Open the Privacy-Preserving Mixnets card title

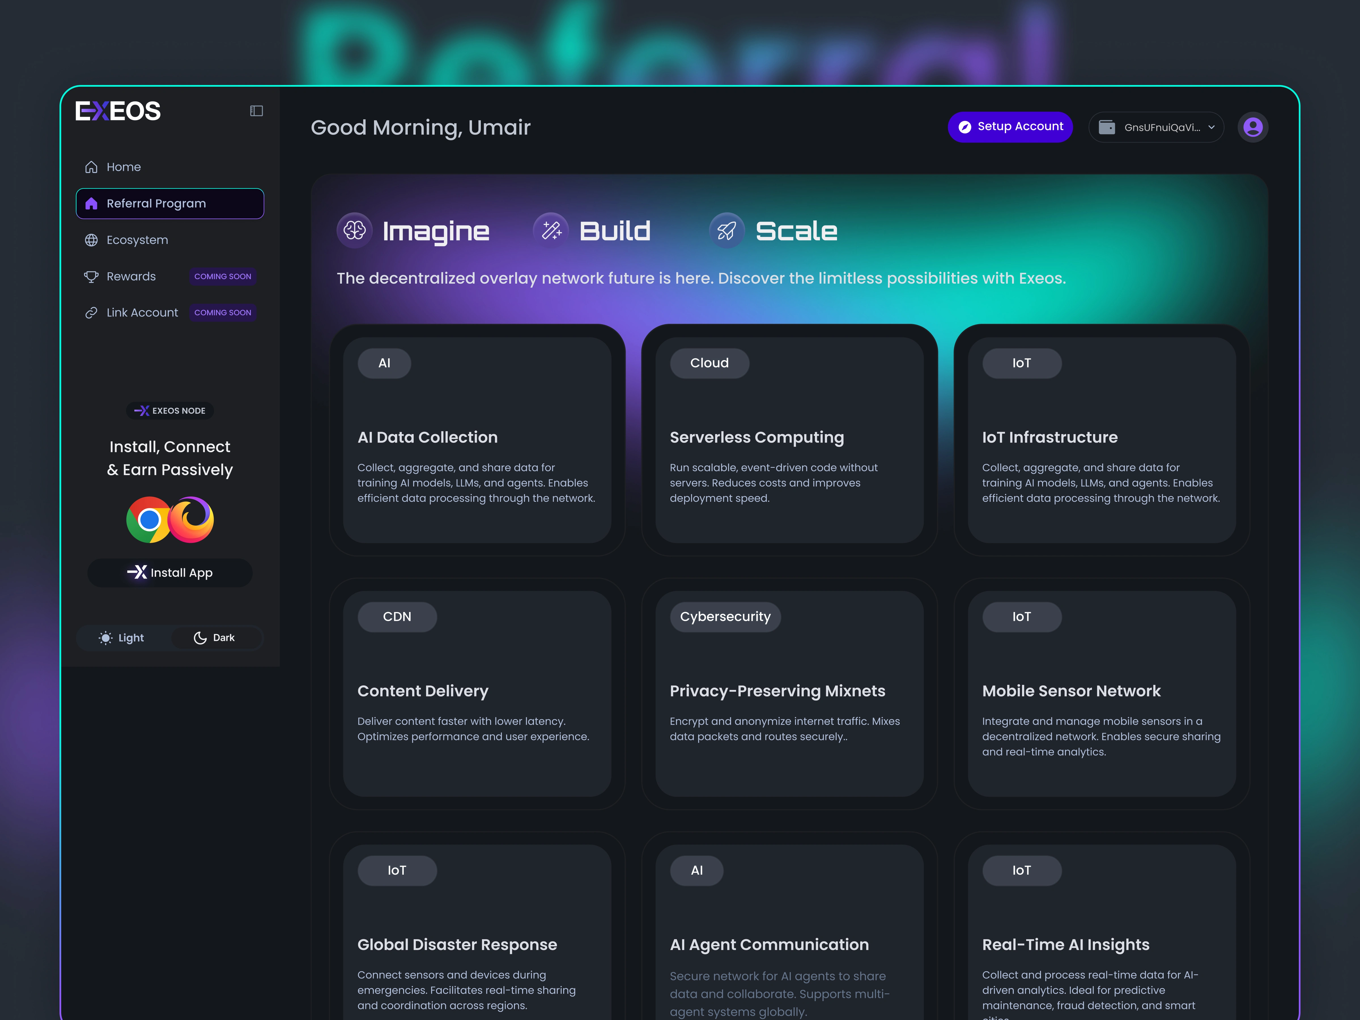pyautogui.click(x=777, y=691)
